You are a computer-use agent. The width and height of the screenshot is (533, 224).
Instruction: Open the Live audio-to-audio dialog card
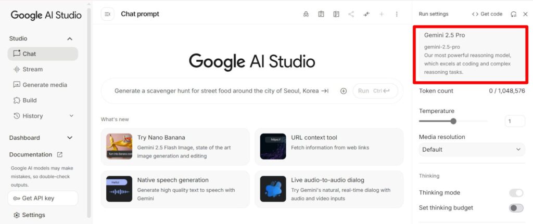pos(329,189)
